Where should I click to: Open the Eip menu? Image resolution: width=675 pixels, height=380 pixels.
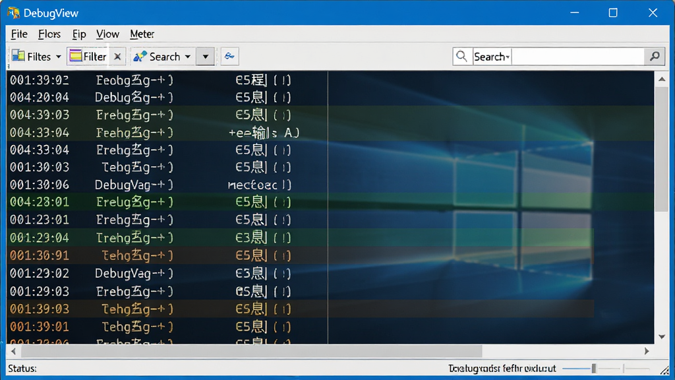pyautogui.click(x=79, y=34)
